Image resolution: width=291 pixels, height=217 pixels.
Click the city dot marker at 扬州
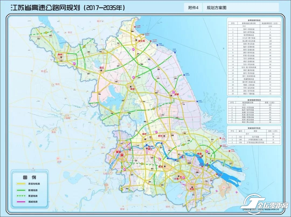pos(145,139)
